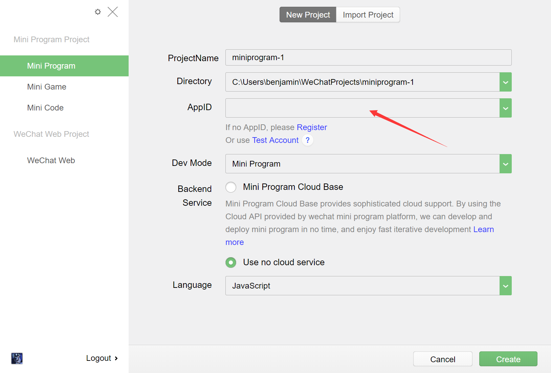Switch to the Import Project tab
551x373 pixels.
coord(368,15)
